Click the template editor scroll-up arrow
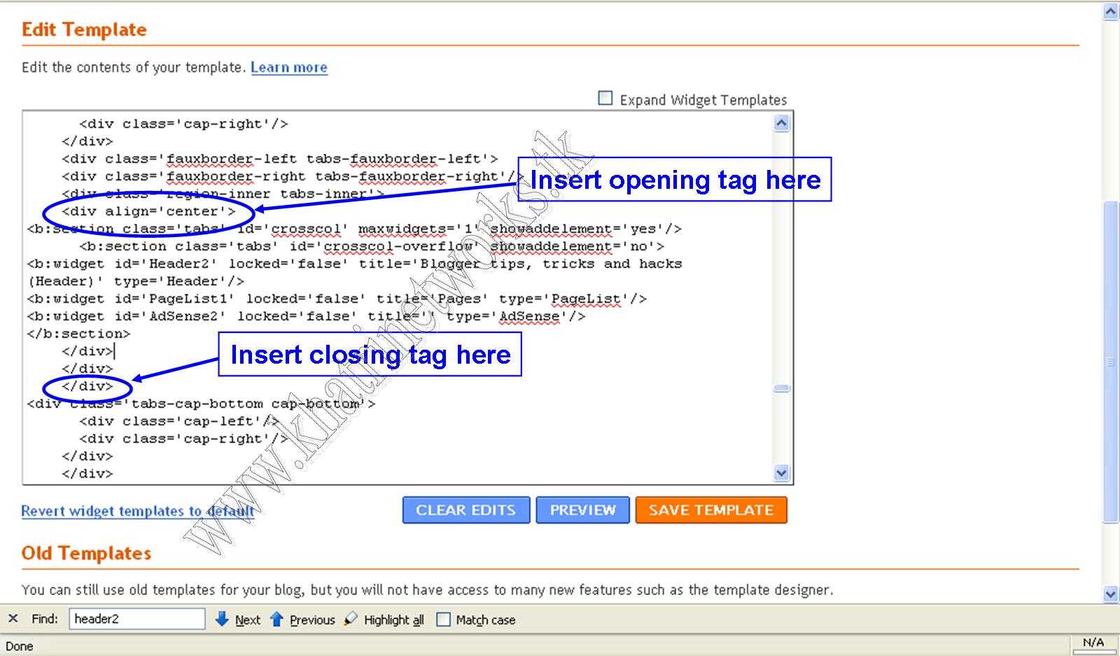 point(782,124)
